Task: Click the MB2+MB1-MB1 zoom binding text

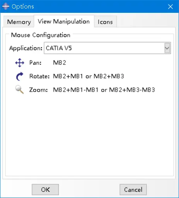Action: pyautogui.click(x=76, y=90)
